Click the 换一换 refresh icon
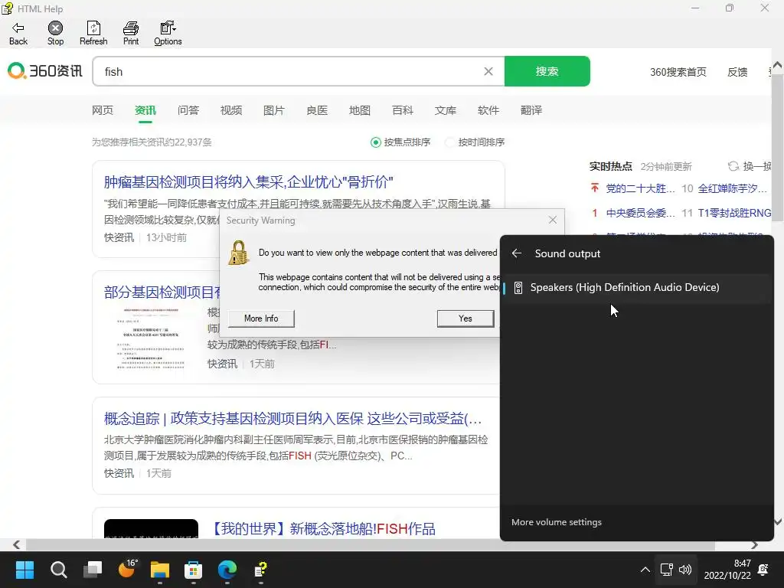Image resolution: width=784 pixels, height=588 pixels. coord(733,166)
